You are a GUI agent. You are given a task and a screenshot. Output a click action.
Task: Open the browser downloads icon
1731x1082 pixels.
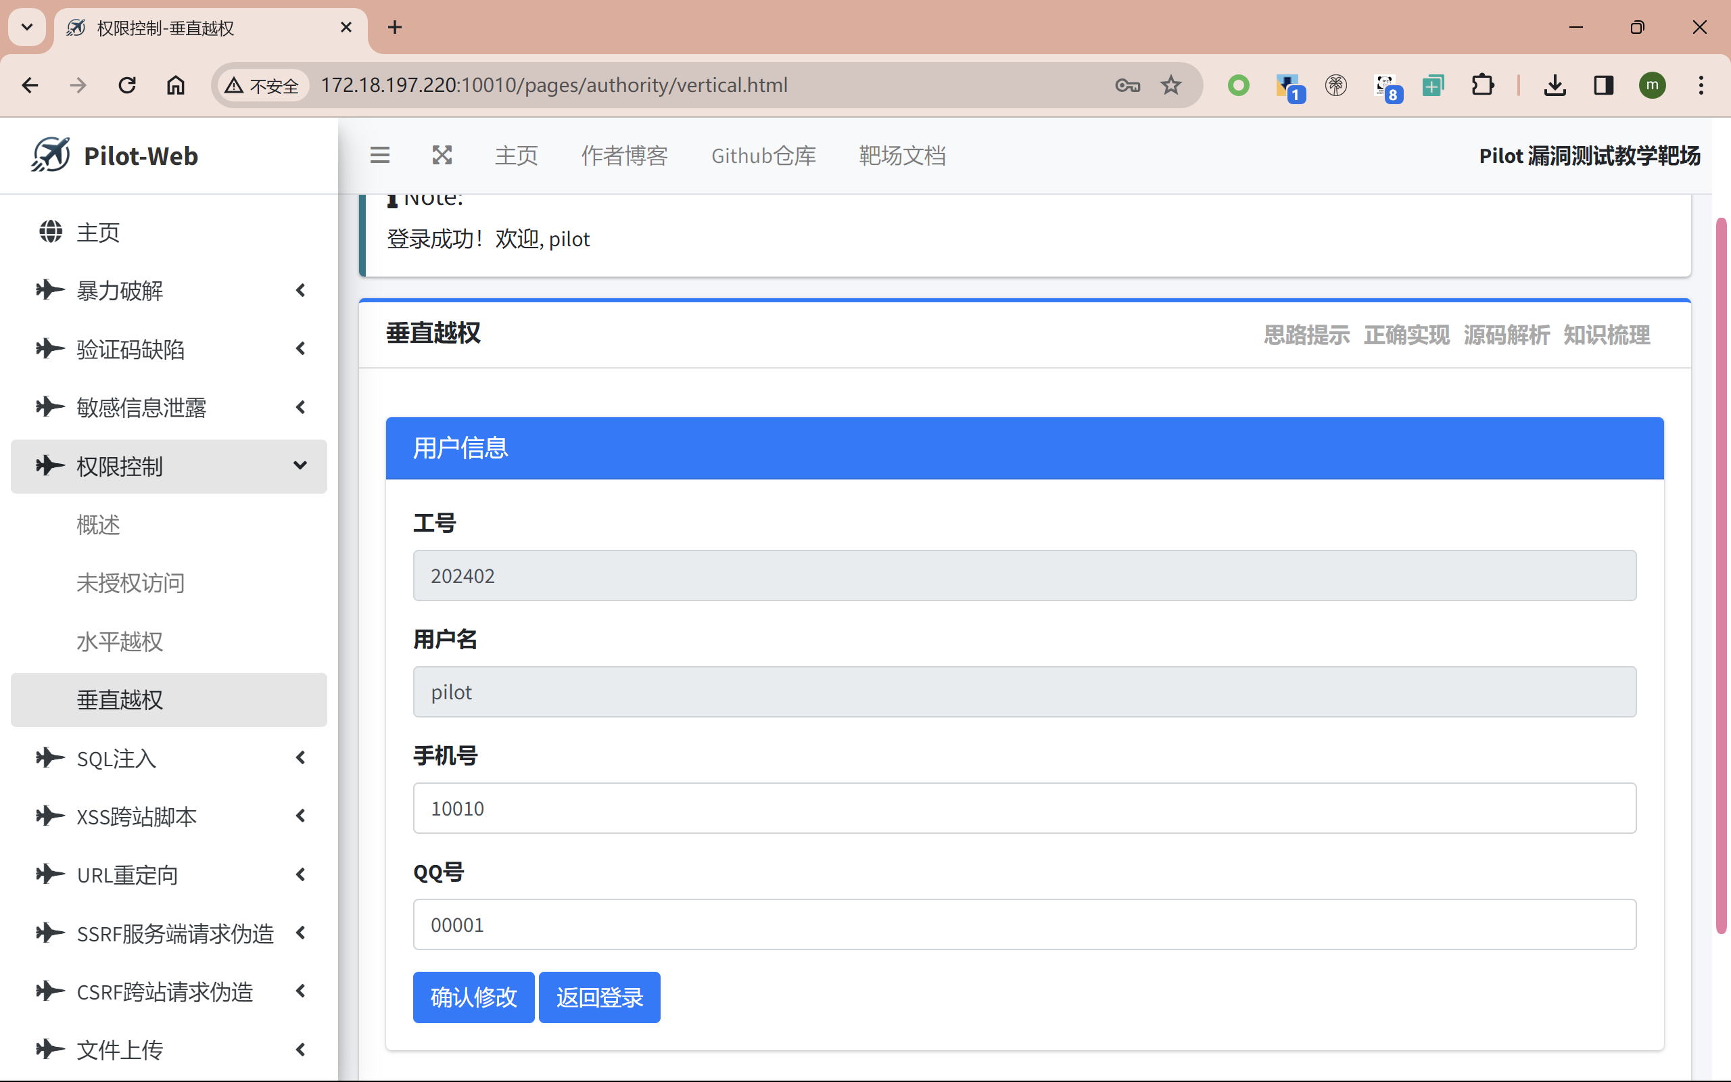click(1555, 85)
